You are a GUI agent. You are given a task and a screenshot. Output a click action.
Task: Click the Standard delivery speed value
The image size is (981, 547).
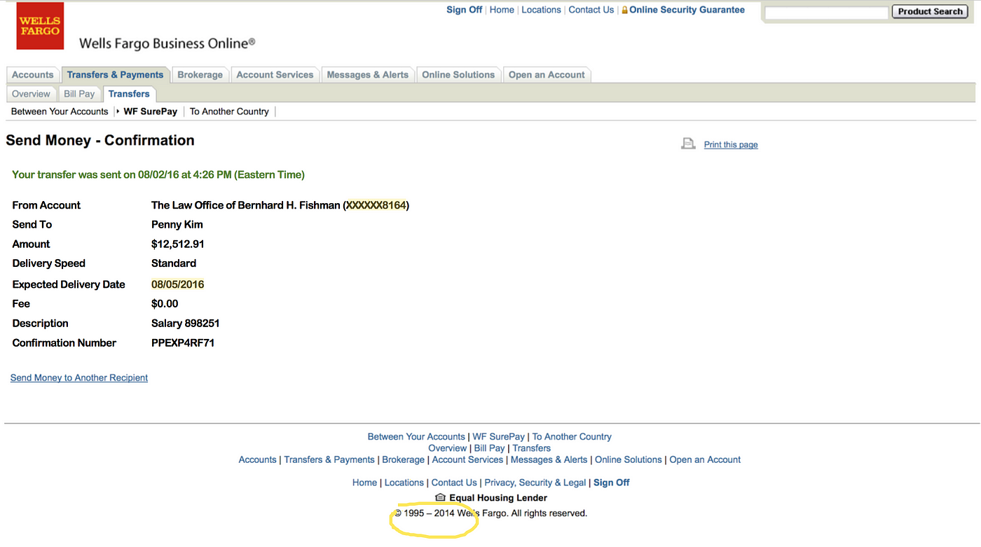(x=174, y=263)
